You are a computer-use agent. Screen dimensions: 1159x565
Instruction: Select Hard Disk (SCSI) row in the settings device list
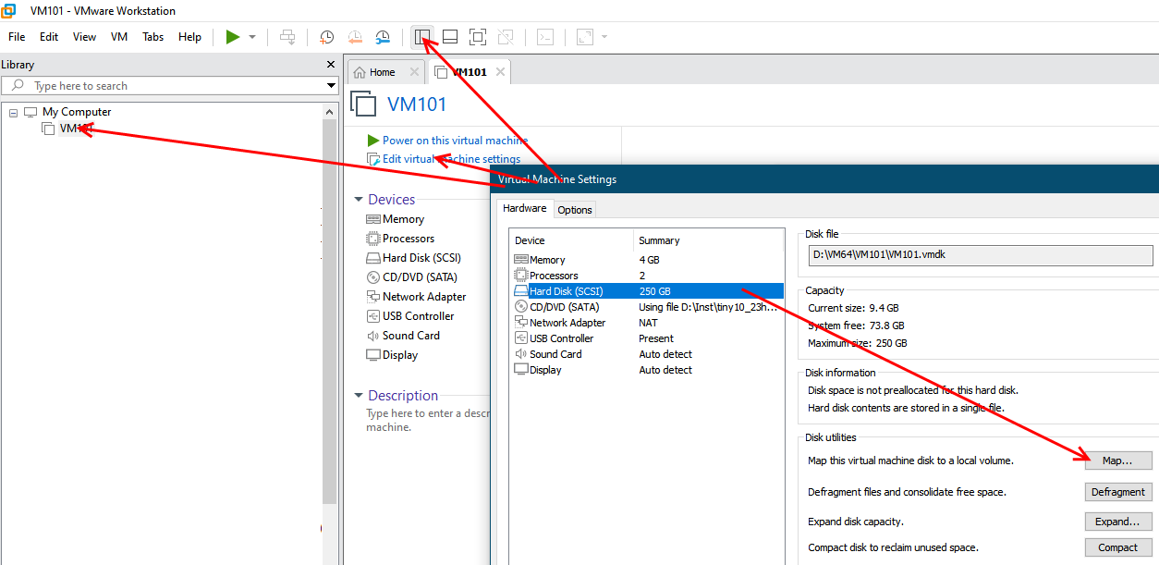[647, 291]
